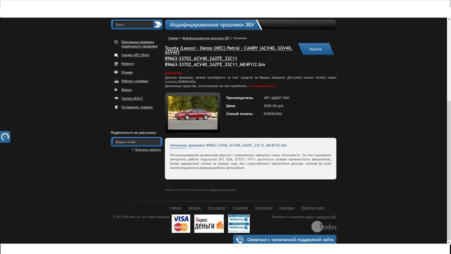Click the Яндекс Деньги payment logo
Viewport: 451px width, 254px height.
(209, 223)
